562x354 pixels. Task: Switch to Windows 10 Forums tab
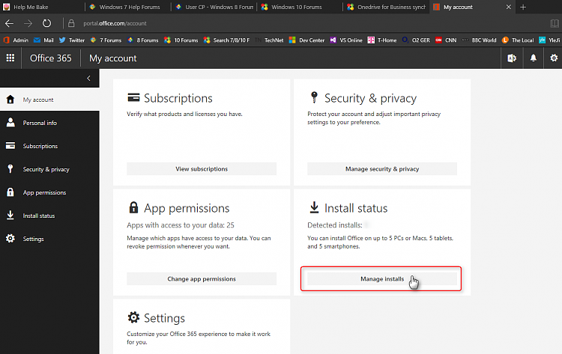[300, 7]
